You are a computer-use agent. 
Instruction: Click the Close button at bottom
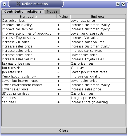coord(64,131)
